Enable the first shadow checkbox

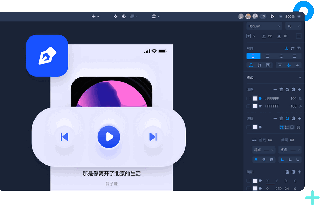(x=248, y=181)
